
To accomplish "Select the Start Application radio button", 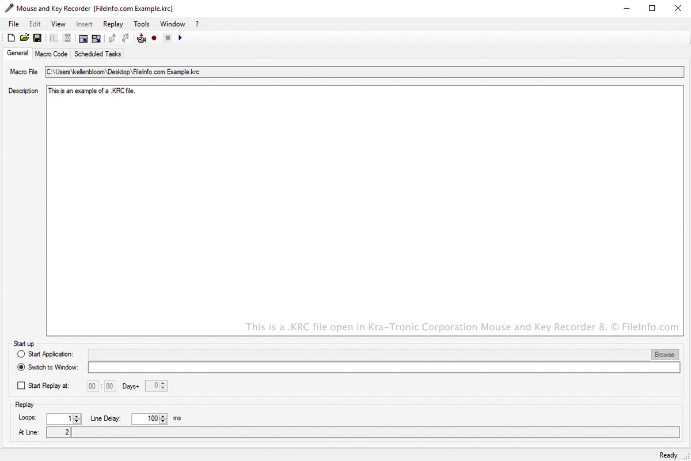I will point(21,354).
